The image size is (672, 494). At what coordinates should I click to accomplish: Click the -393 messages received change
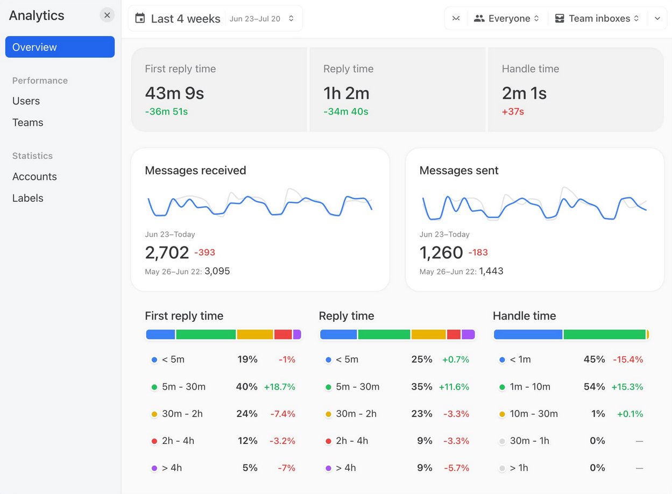point(204,252)
